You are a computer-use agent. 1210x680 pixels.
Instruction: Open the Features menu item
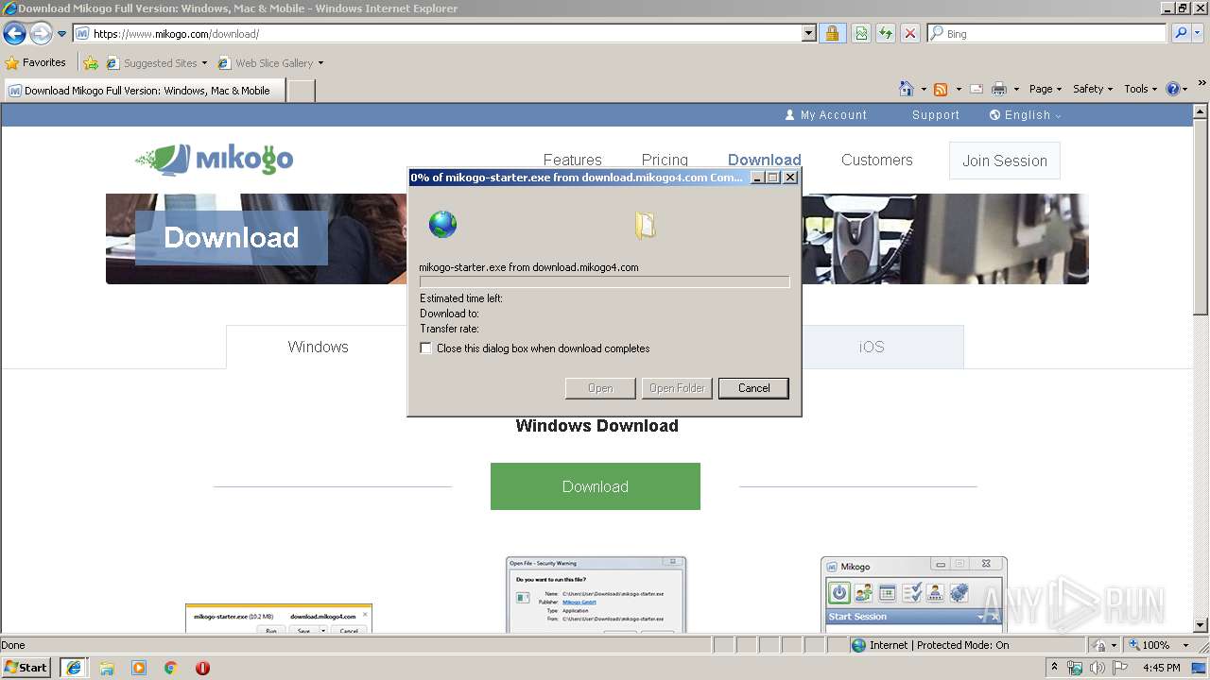click(x=572, y=160)
